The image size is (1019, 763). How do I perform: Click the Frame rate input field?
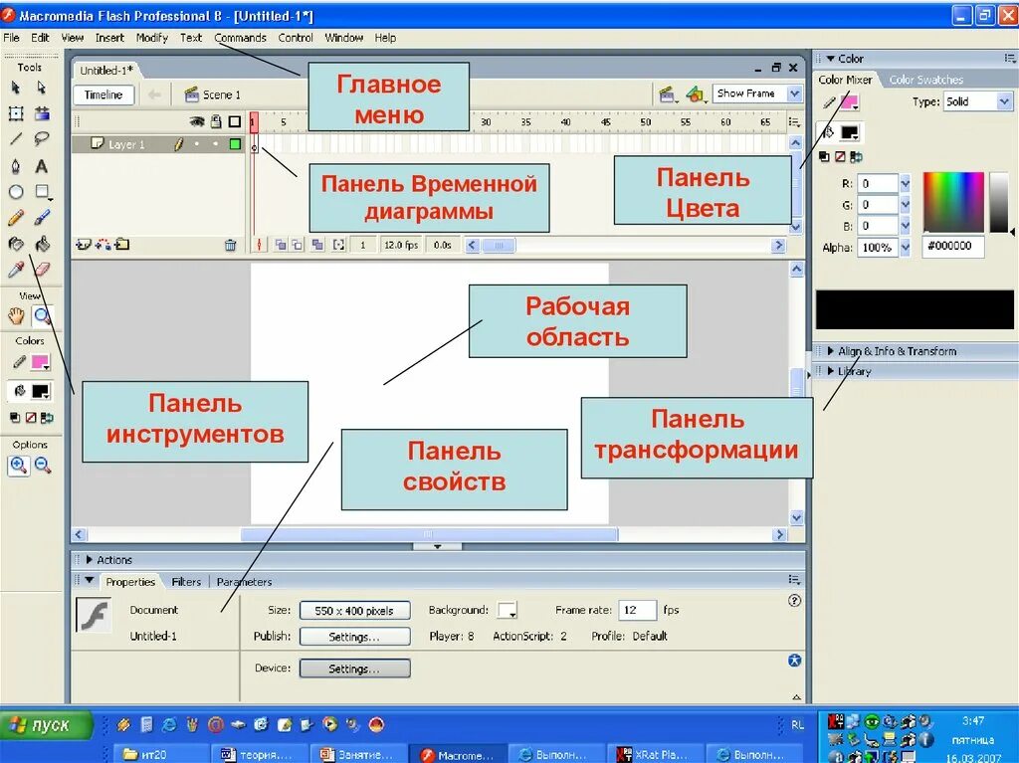[x=636, y=610]
